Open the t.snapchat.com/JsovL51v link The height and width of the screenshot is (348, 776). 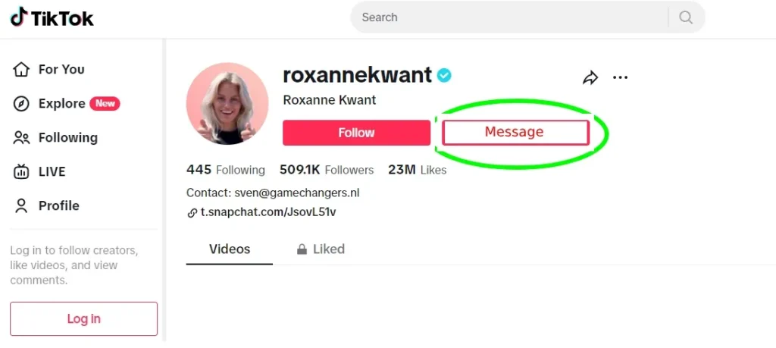[268, 212]
